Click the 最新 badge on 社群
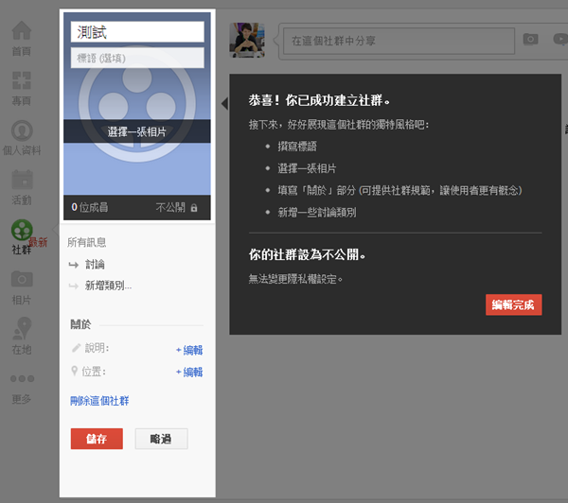 click(x=38, y=242)
